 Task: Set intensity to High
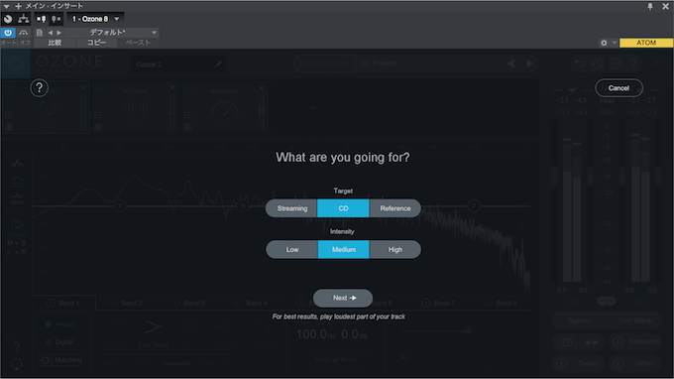[x=395, y=249]
